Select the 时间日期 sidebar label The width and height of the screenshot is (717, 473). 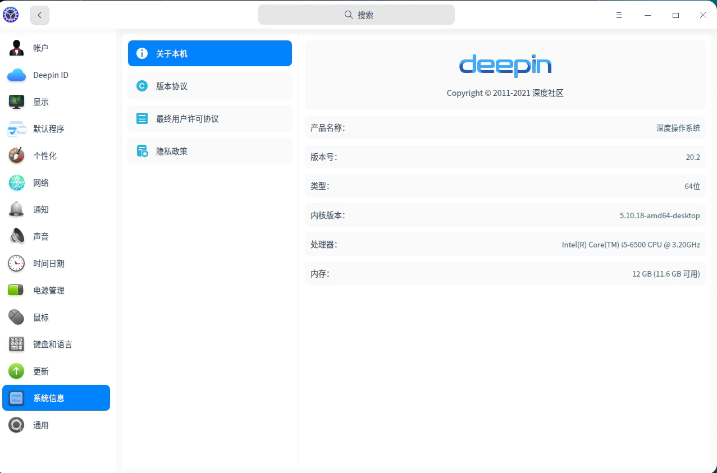pos(49,264)
